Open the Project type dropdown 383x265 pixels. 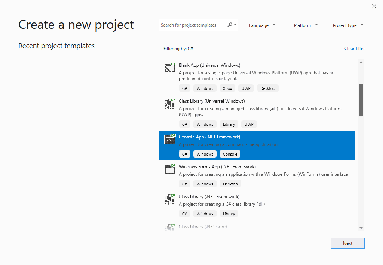click(x=348, y=25)
